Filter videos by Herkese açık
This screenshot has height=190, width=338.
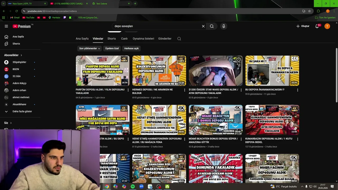132,48
